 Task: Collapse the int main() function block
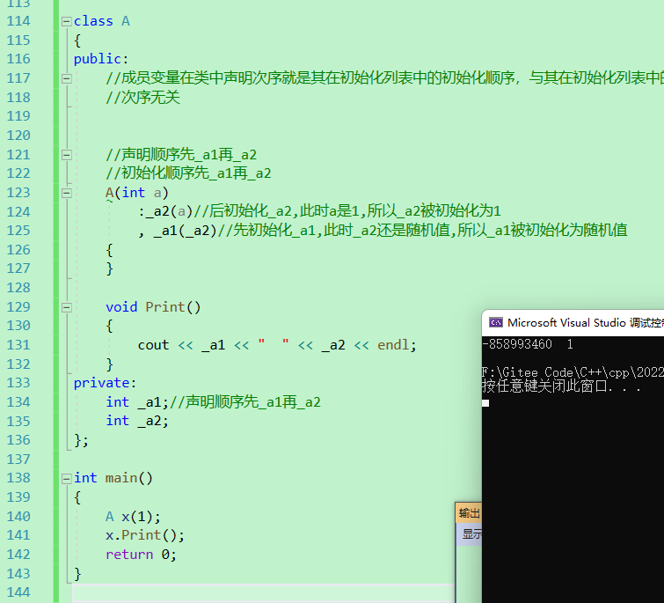pos(67,479)
